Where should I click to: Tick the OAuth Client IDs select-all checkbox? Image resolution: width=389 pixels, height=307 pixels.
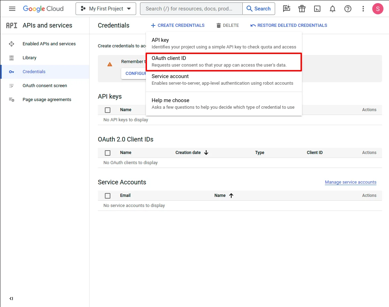107,153
